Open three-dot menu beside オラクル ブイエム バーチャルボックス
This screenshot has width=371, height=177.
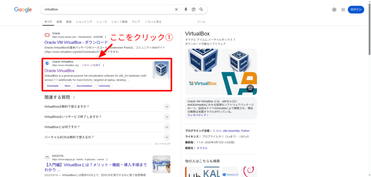[234, 40]
